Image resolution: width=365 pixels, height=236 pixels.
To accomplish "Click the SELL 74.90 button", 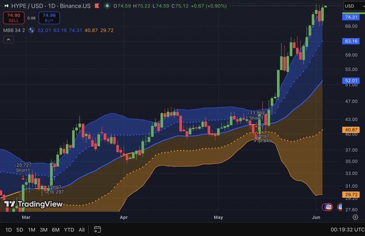I will point(13,18).
